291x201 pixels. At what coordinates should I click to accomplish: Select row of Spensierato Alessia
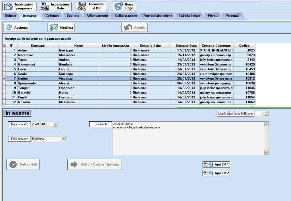(x=129, y=83)
